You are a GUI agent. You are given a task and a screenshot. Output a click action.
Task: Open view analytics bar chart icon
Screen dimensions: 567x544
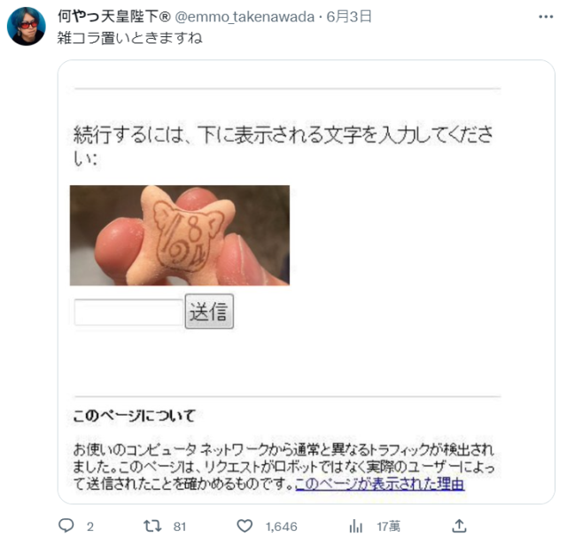point(356,526)
